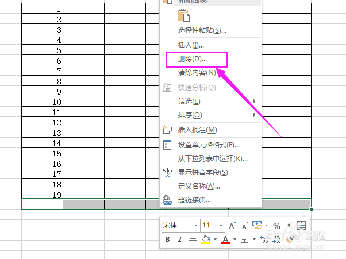Click the borders icon in mini toolbar
The height and width of the screenshot is (259, 346).
coord(244,239)
